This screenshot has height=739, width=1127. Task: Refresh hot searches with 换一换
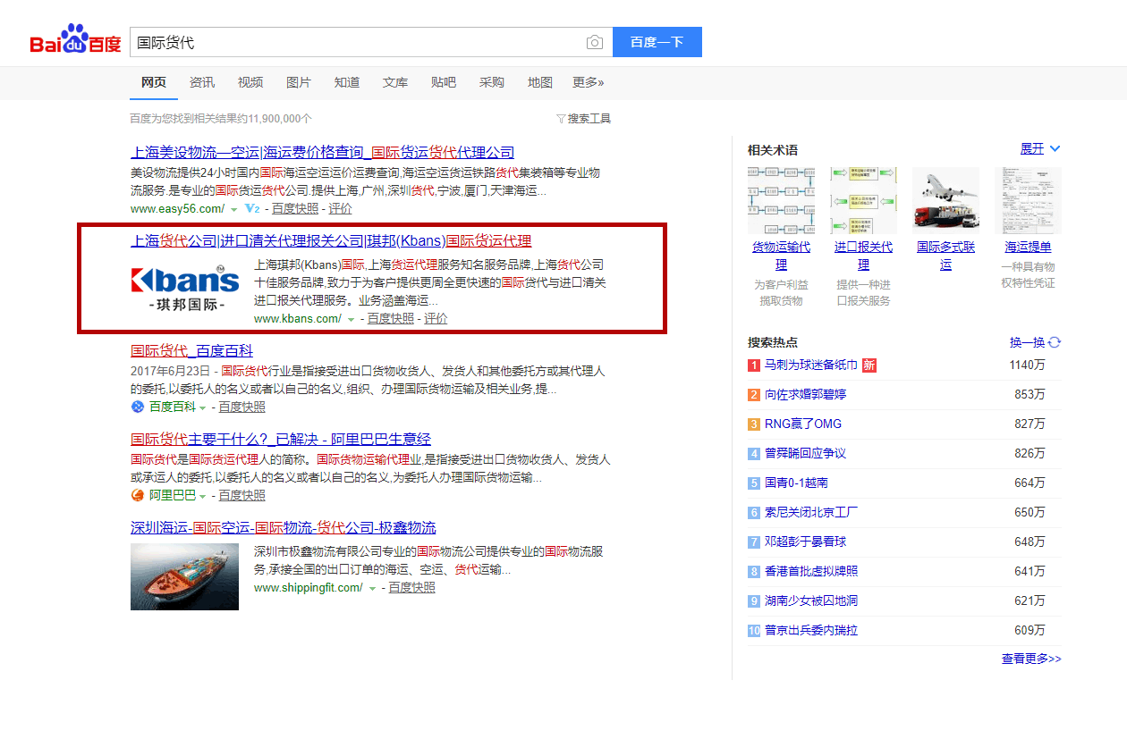click(x=1035, y=342)
